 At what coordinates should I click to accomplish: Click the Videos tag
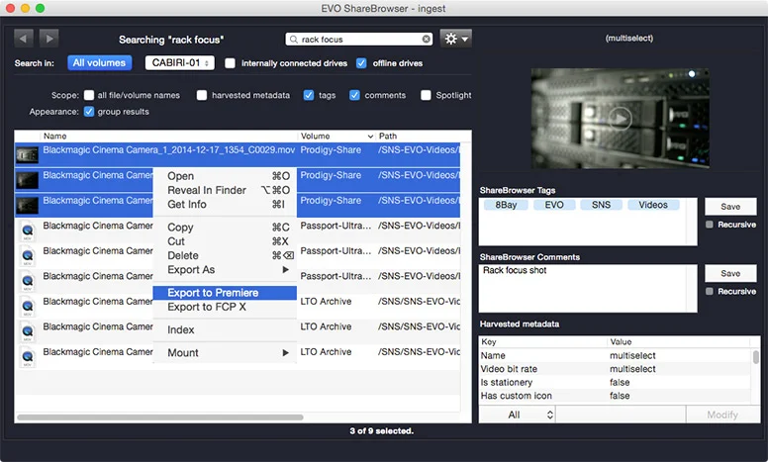(653, 205)
